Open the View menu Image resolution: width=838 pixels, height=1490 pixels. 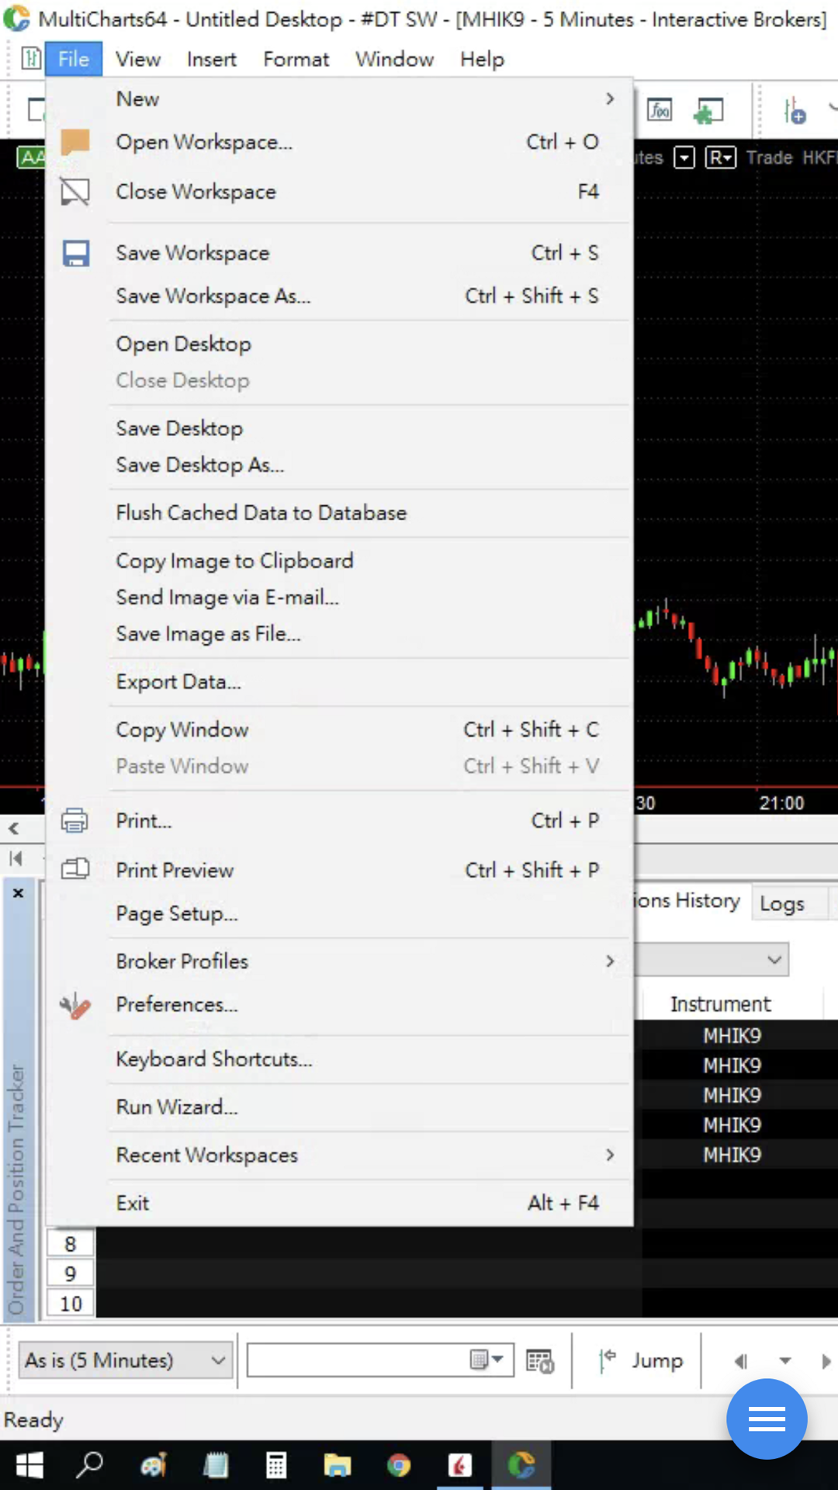[x=138, y=59]
